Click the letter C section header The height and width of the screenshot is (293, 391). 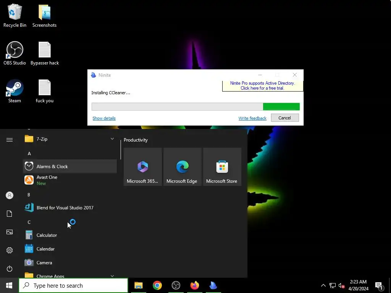click(29, 222)
